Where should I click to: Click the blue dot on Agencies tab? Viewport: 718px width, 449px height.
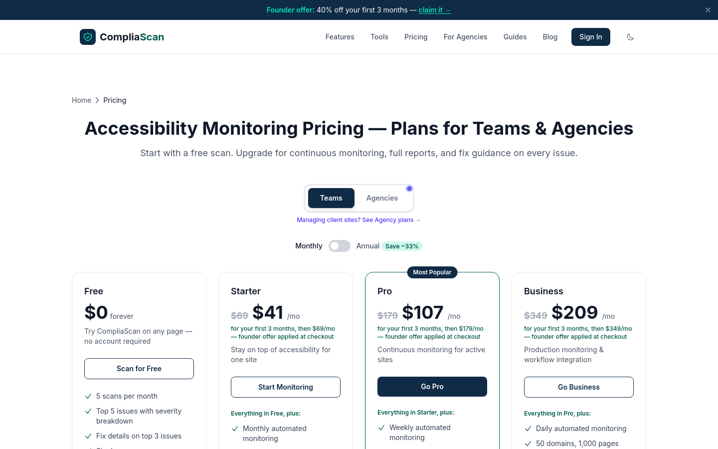409,189
